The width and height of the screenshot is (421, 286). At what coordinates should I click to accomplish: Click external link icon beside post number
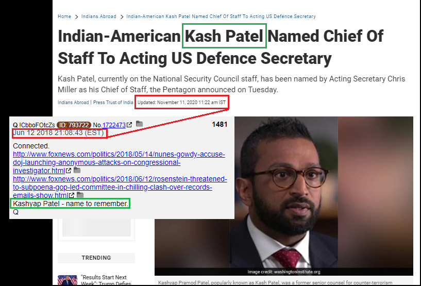click(x=129, y=125)
